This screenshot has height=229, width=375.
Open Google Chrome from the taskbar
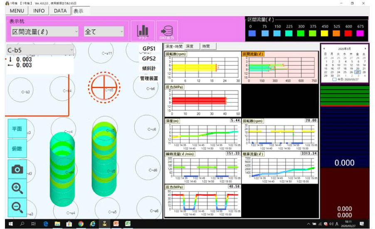[81, 224]
